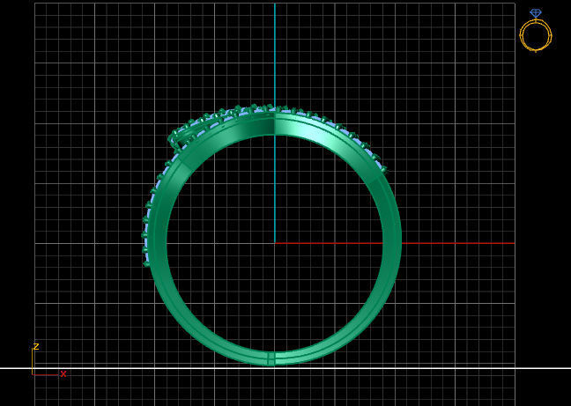Click the Z axis label on gizmo
Viewport: 571px width, 406px height.
(36, 346)
